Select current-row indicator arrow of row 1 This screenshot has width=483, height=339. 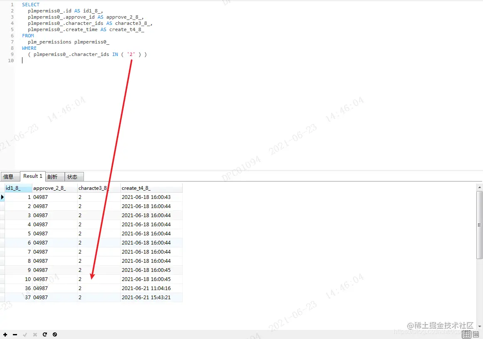2,197
